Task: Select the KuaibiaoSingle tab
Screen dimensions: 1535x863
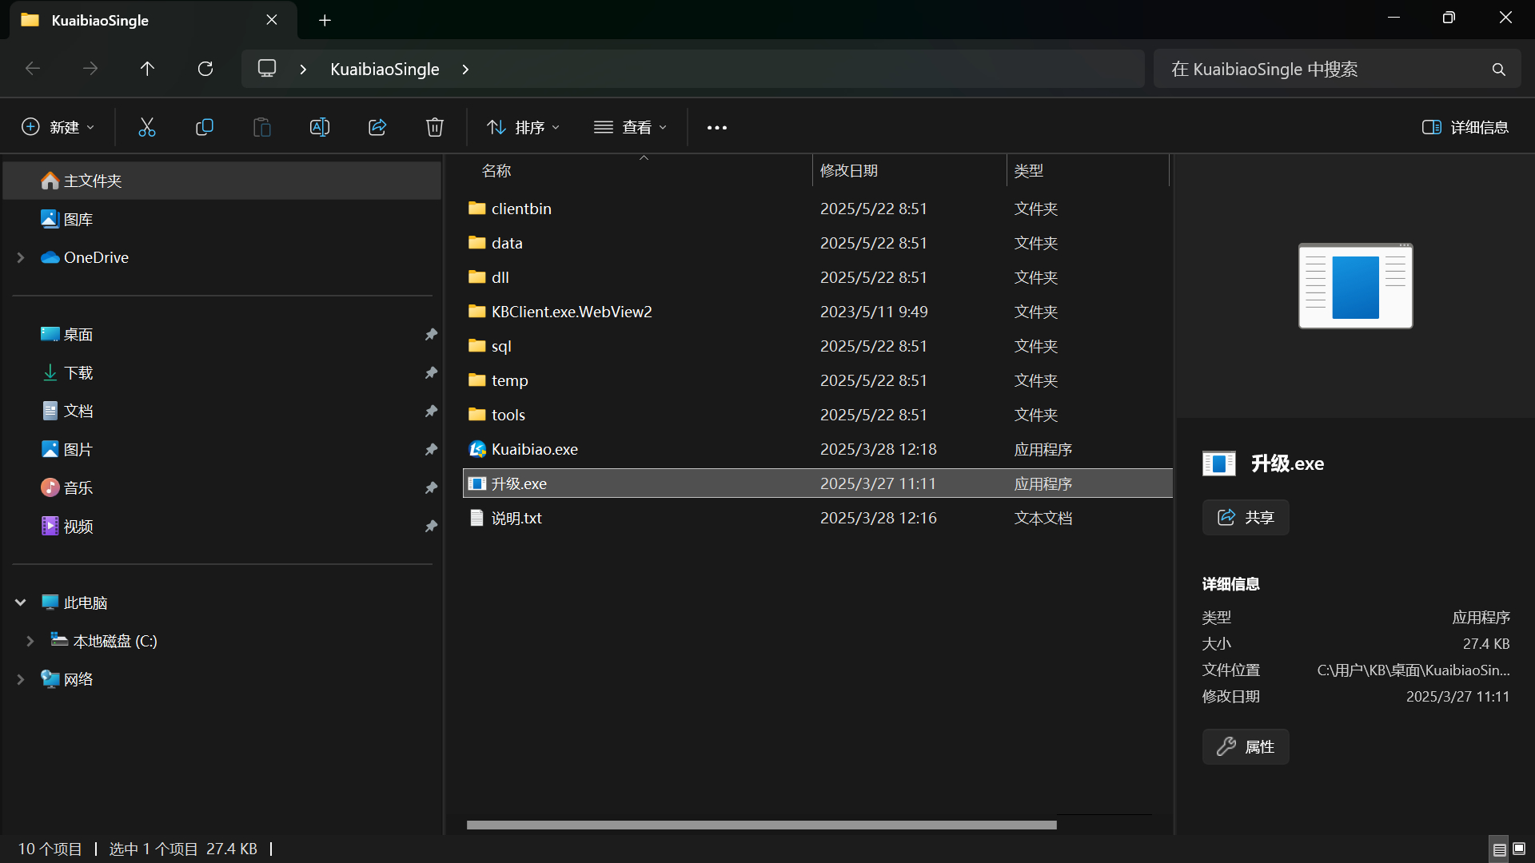Action: (x=153, y=20)
